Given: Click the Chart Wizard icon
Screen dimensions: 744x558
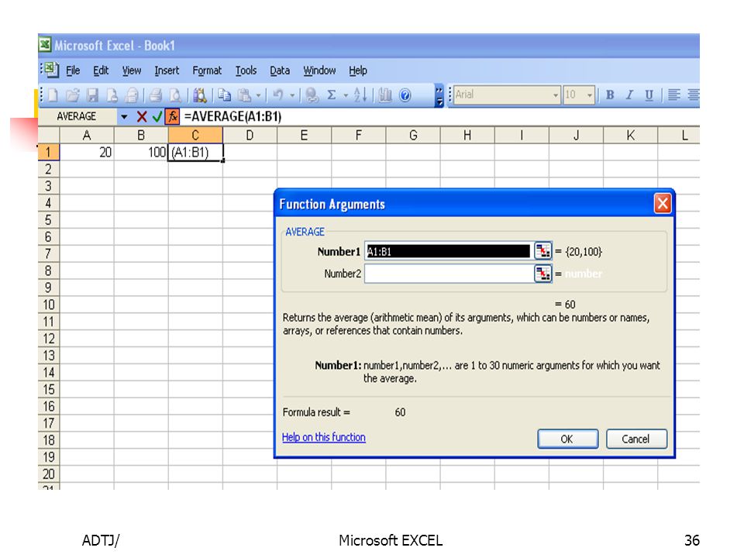Looking at the screenshot, I should pos(385,95).
